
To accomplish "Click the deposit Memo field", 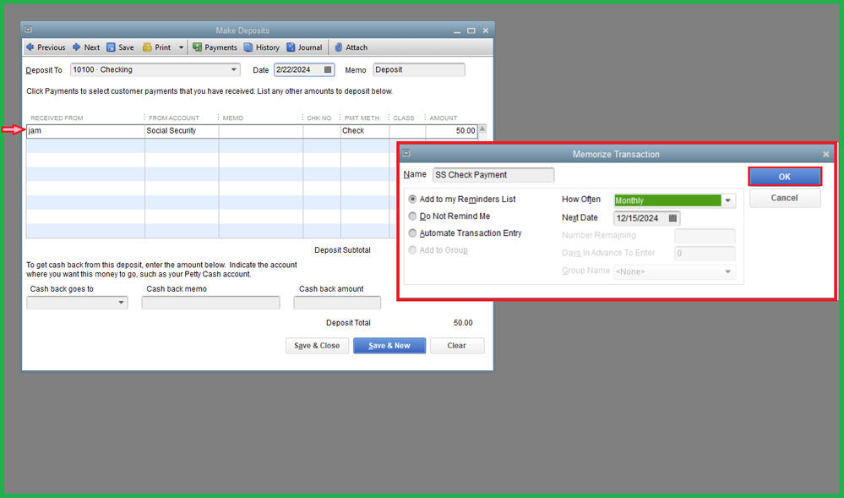I will click(x=419, y=69).
